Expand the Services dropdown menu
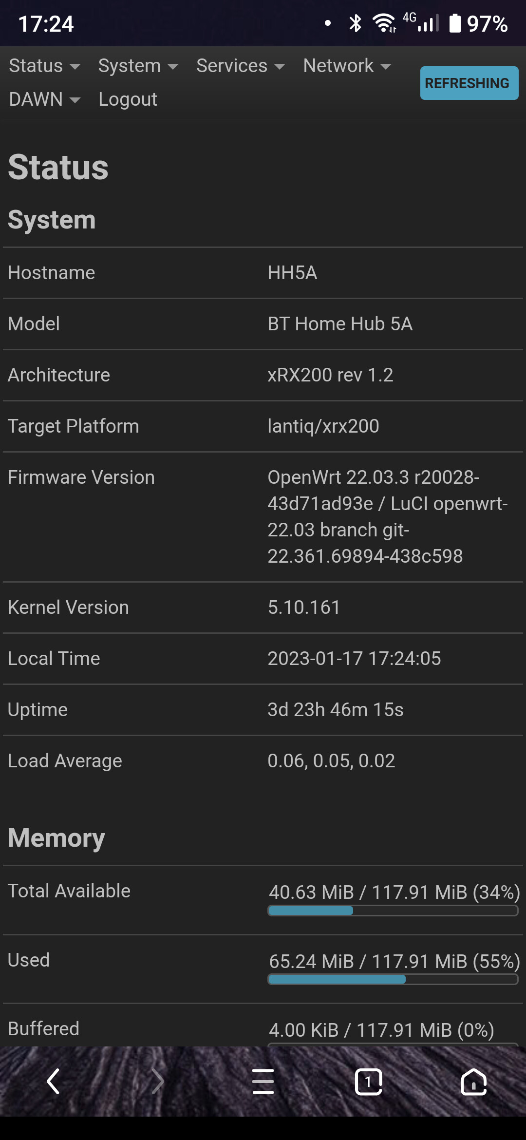The width and height of the screenshot is (526, 1140). (x=241, y=66)
